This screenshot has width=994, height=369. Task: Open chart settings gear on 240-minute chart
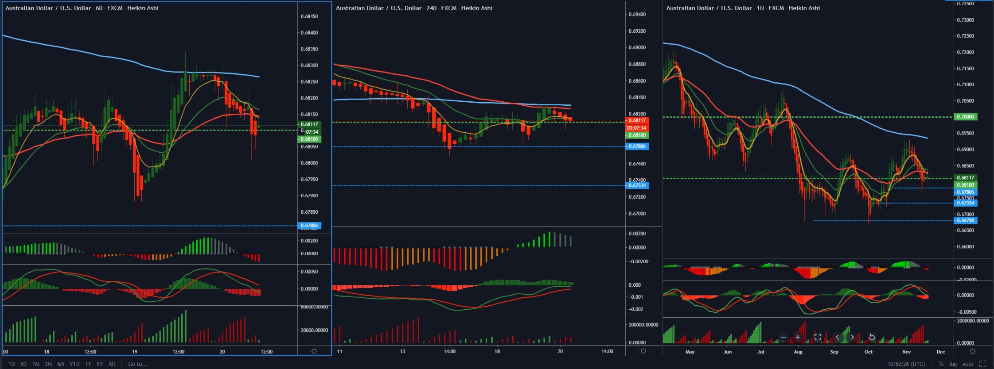[643, 351]
